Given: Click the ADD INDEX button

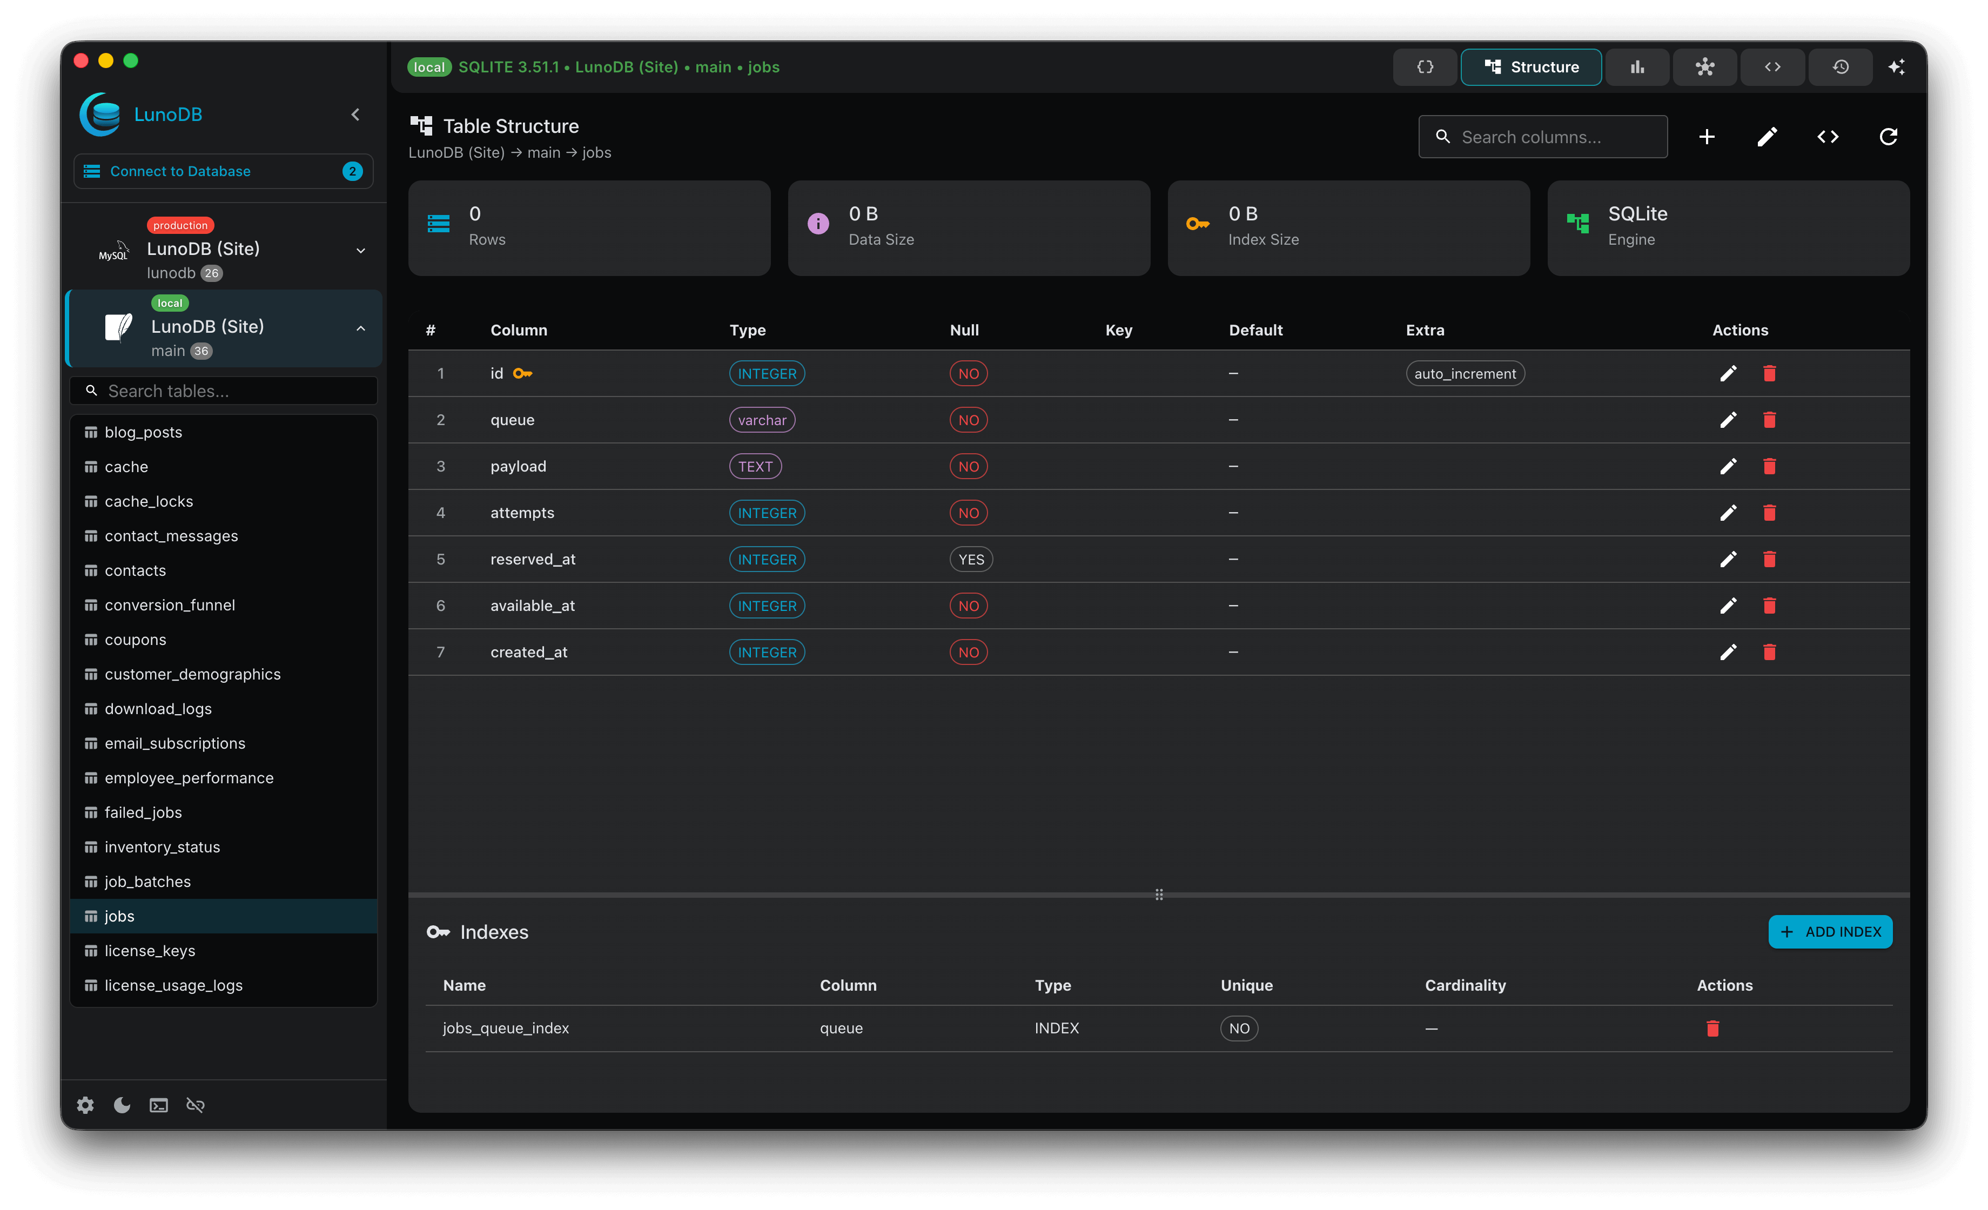Looking at the screenshot, I should click(x=1830, y=931).
